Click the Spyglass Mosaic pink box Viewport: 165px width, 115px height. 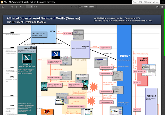pos(105,48)
